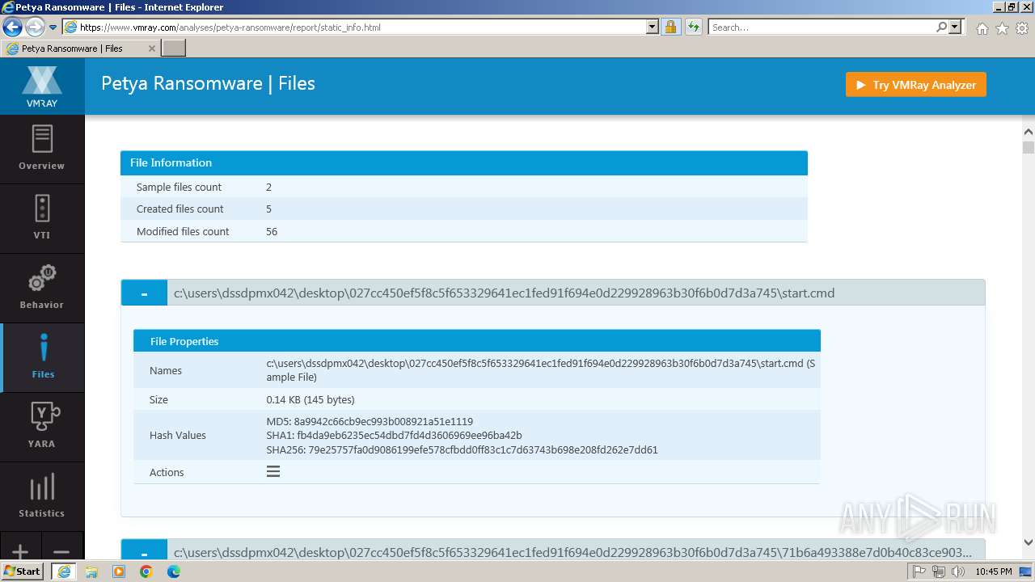Open the IE Home icon

pyautogui.click(x=982, y=28)
